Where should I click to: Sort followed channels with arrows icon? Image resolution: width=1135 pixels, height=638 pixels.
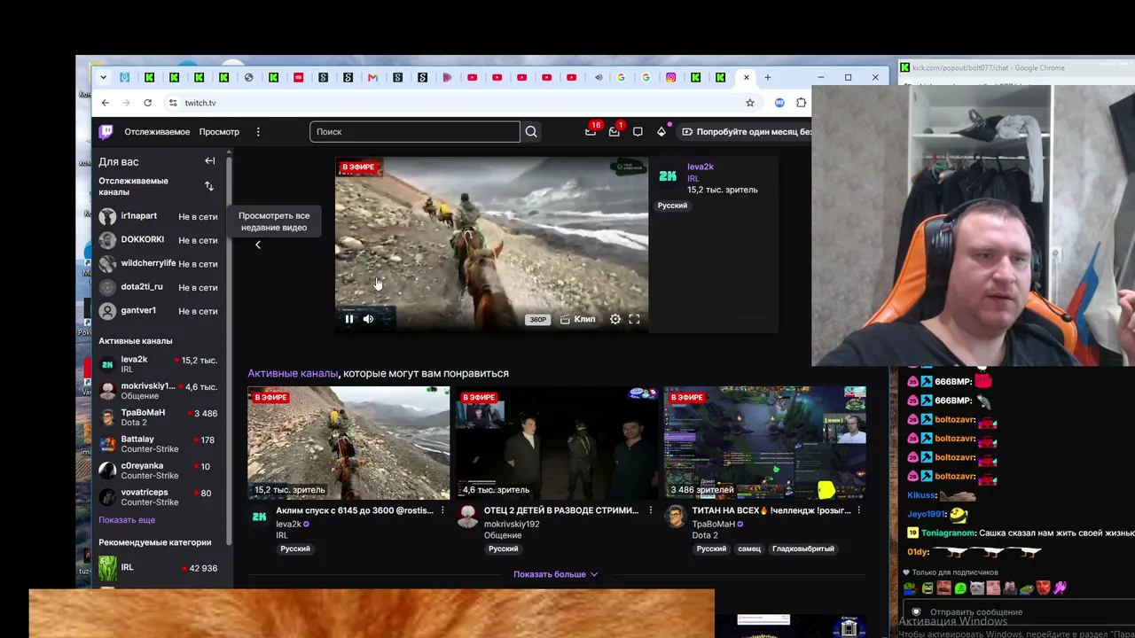209,186
